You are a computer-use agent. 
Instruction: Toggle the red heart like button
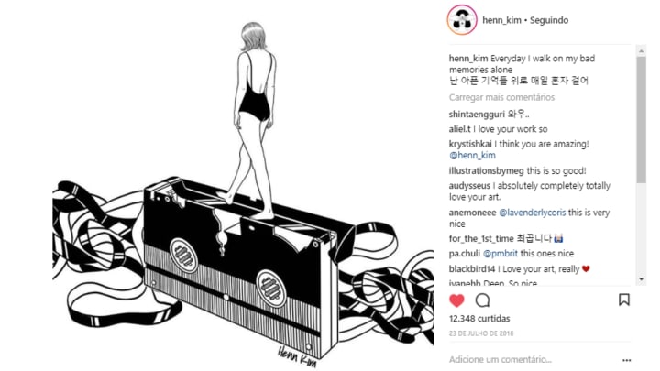(x=456, y=300)
